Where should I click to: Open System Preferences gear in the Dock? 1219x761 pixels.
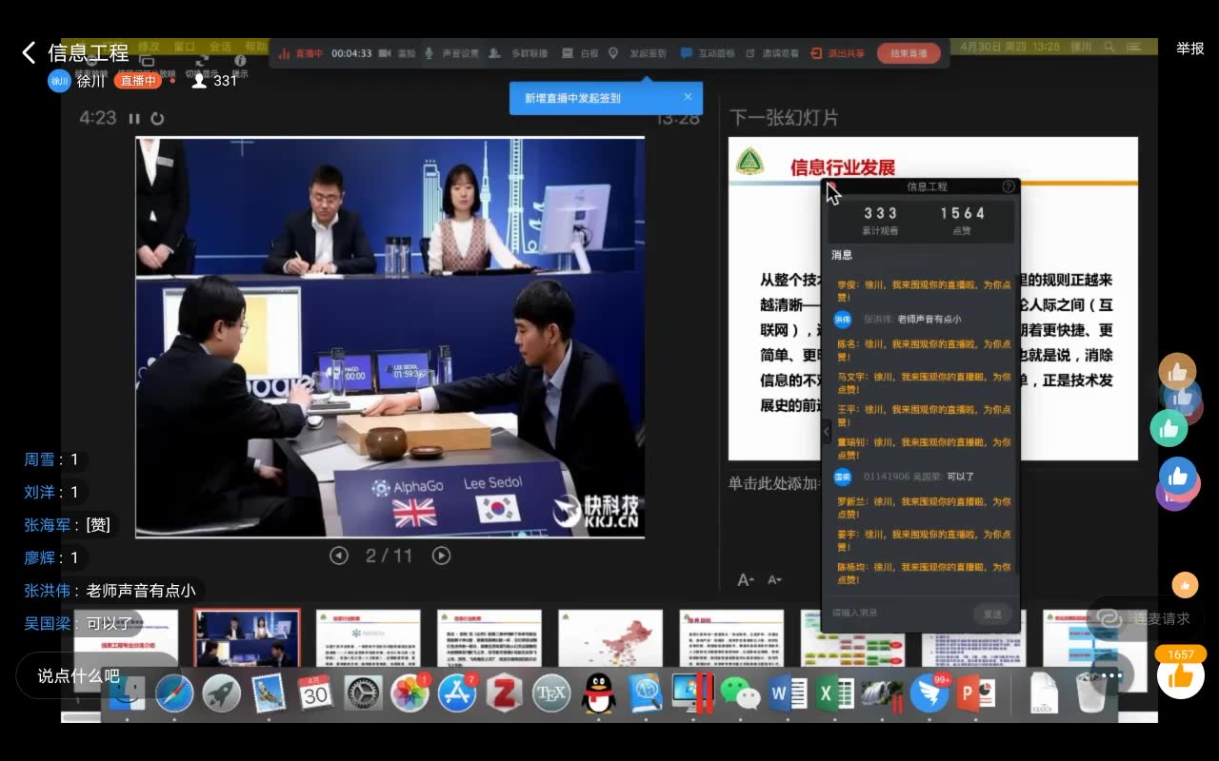[x=363, y=693]
